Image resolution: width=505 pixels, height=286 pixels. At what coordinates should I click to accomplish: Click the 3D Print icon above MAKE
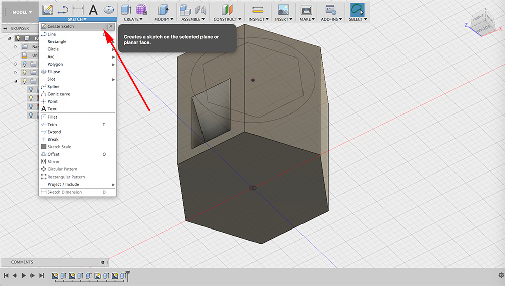(x=307, y=10)
